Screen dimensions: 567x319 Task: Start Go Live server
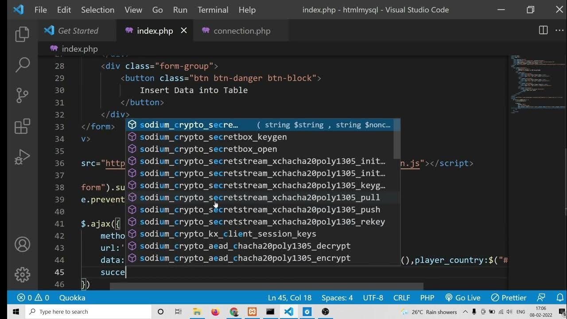tap(463, 298)
